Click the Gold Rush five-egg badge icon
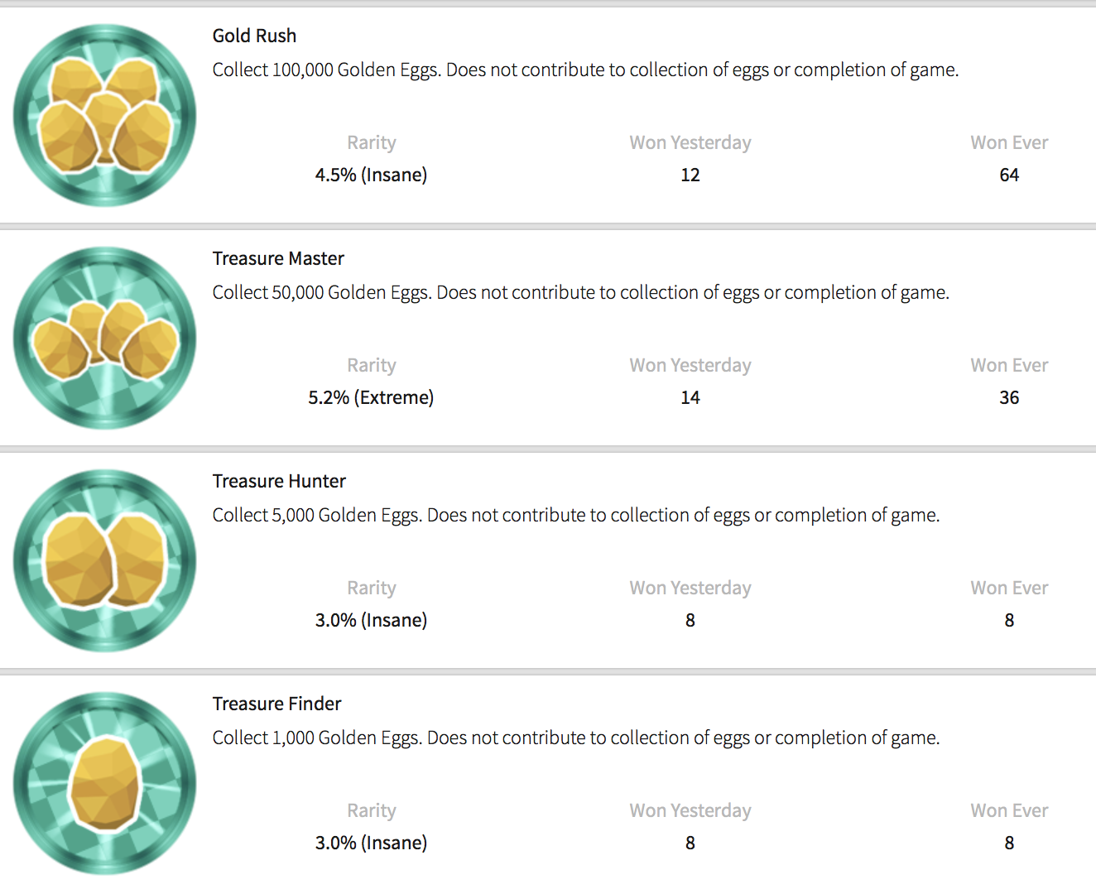The height and width of the screenshot is (889, 1096). click(105, 115)
